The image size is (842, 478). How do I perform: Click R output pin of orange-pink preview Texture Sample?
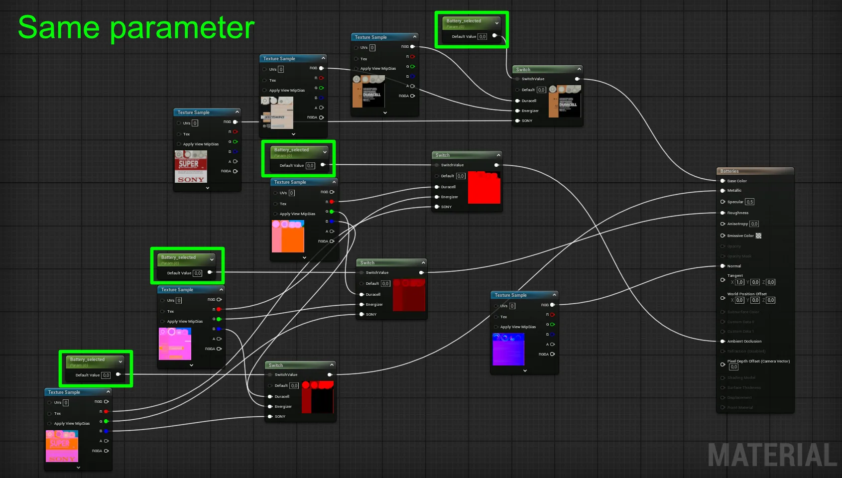pos(332,202)
